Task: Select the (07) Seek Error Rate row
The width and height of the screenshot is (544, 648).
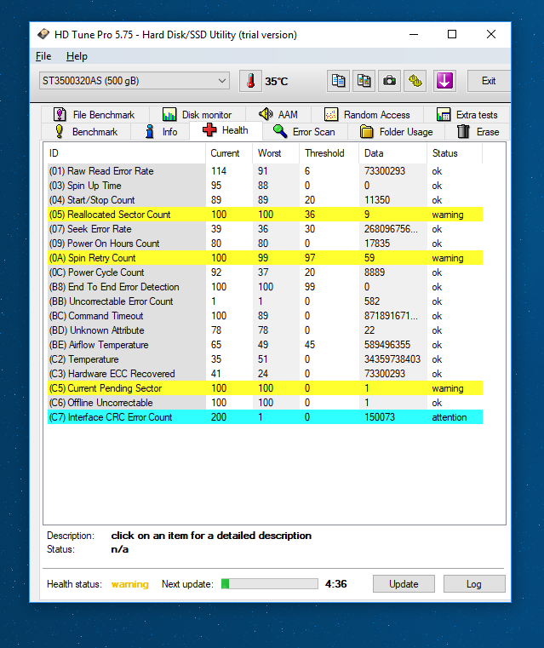Action: (x=265, y=229)
